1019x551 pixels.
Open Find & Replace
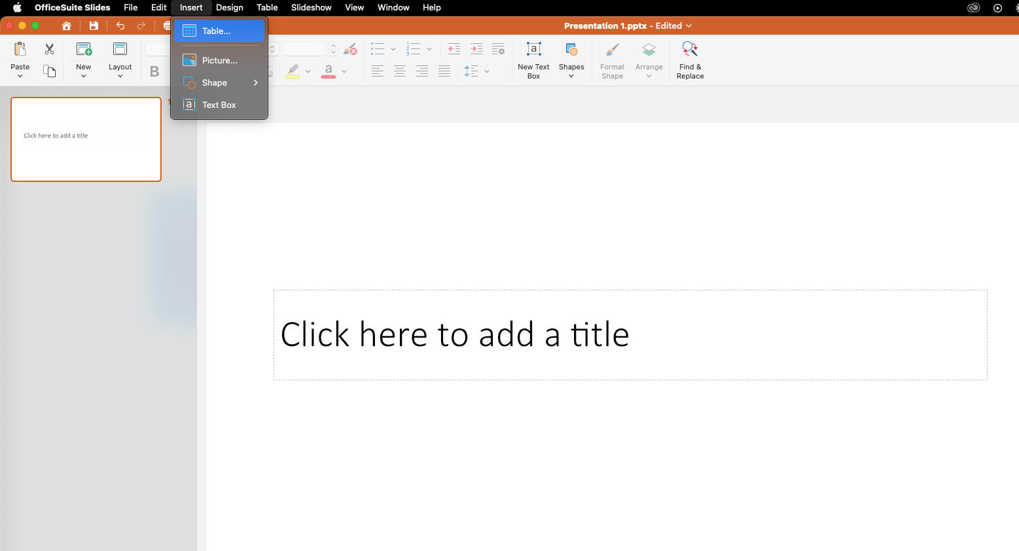(689, 59)
